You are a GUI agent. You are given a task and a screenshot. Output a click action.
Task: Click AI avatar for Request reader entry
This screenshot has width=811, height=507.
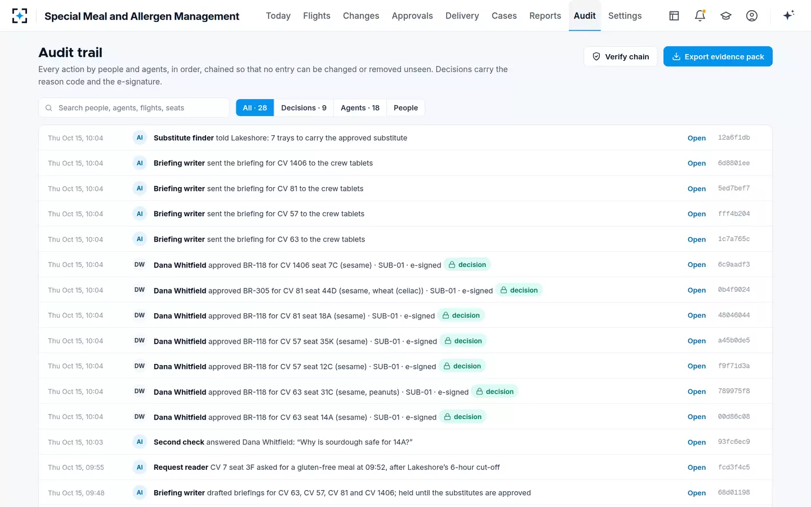pyautogui.click(x=140, y=467)
